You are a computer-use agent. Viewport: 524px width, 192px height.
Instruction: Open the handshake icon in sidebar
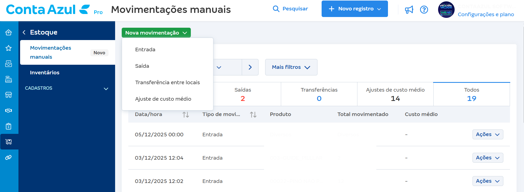coord(9,111)
